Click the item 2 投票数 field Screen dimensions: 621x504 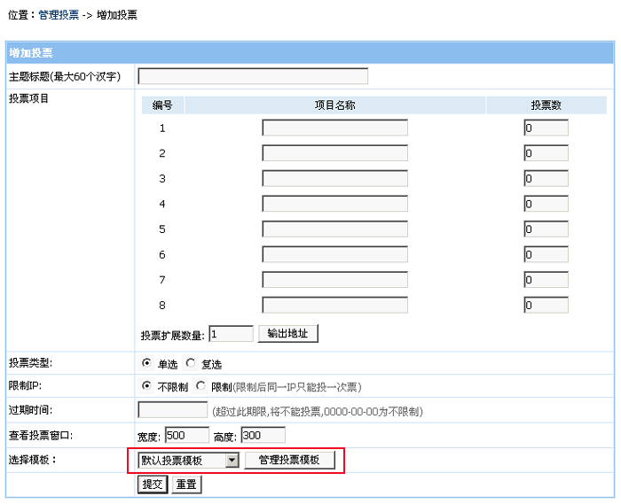tap(546, 153)
